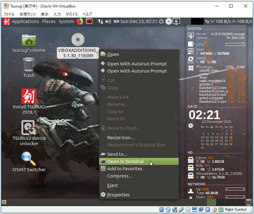
Task: Open the Places menu
Action: tap(49, 21)
